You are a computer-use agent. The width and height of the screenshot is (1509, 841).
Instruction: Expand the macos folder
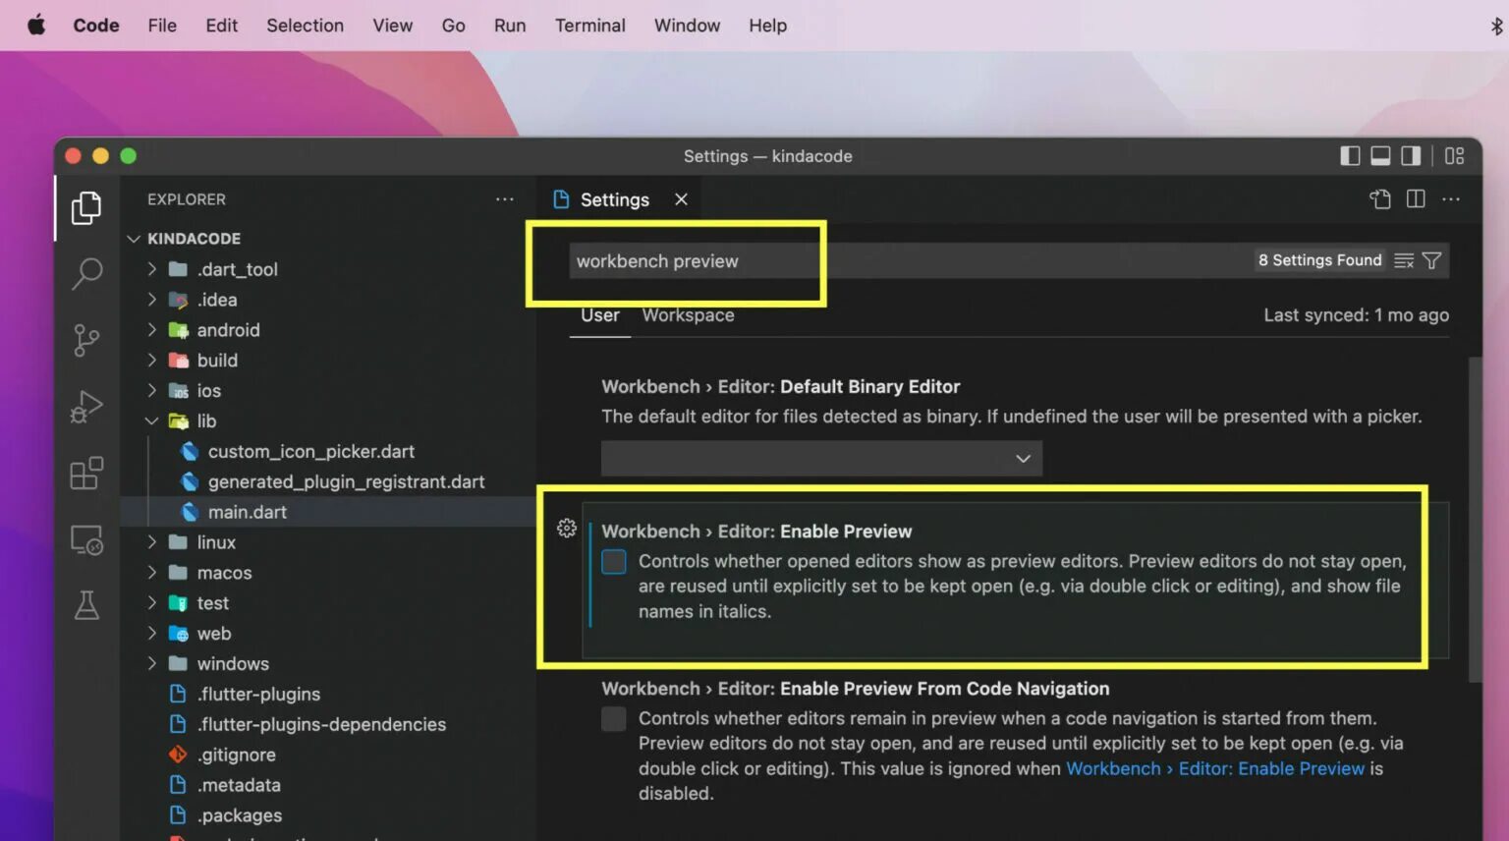pos(152,573)
